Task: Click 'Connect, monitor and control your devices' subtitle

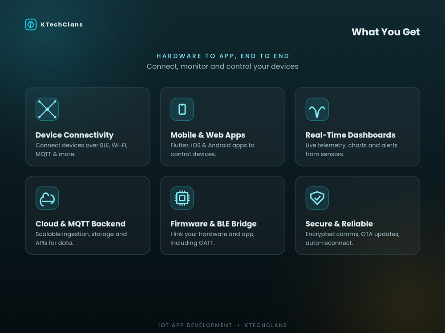Action: click(222, 66)
